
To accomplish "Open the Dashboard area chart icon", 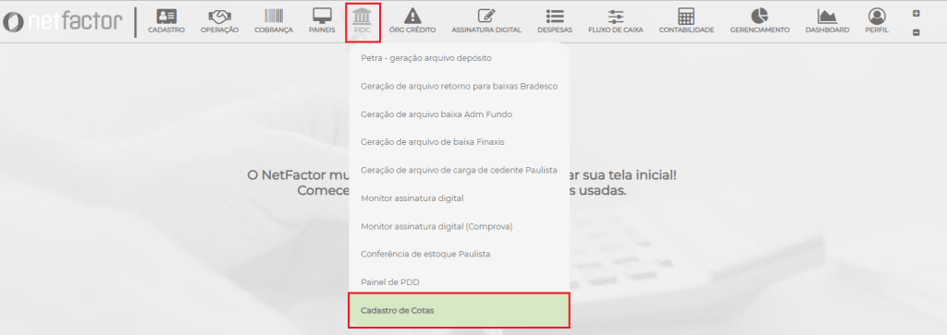I will click(827, 17).
